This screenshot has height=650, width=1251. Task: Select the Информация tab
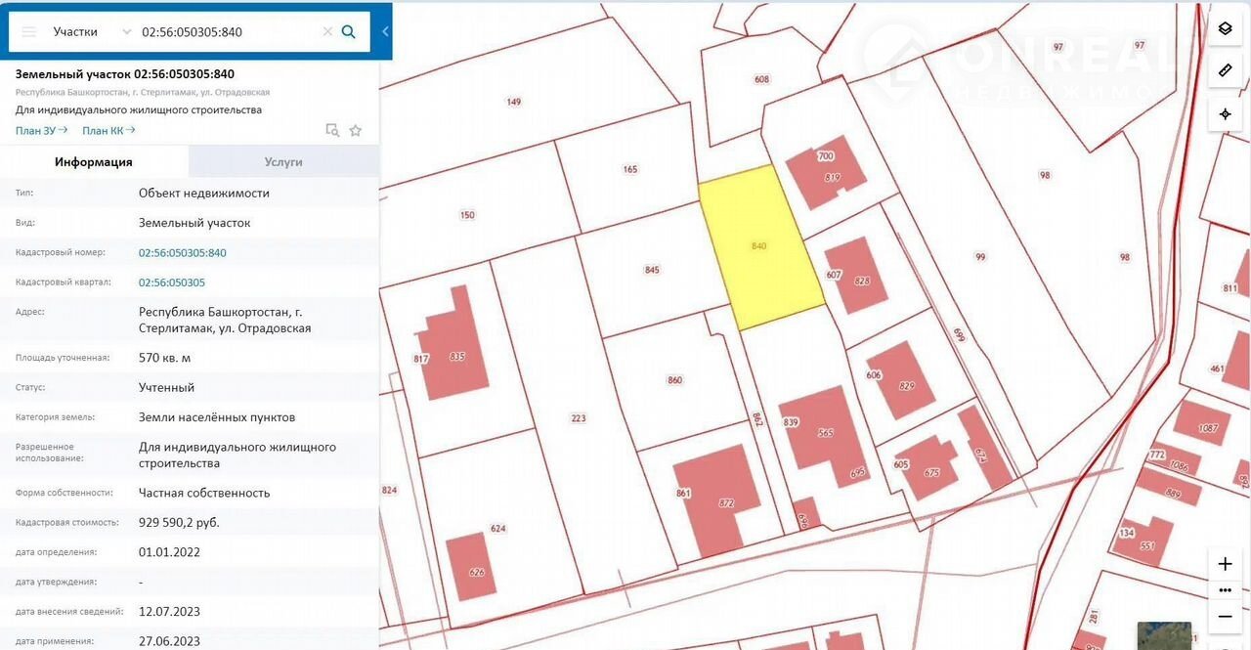coord(94,162)
